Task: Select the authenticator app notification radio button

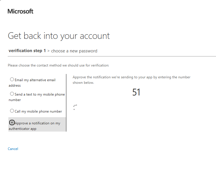Action: point(12,122)
